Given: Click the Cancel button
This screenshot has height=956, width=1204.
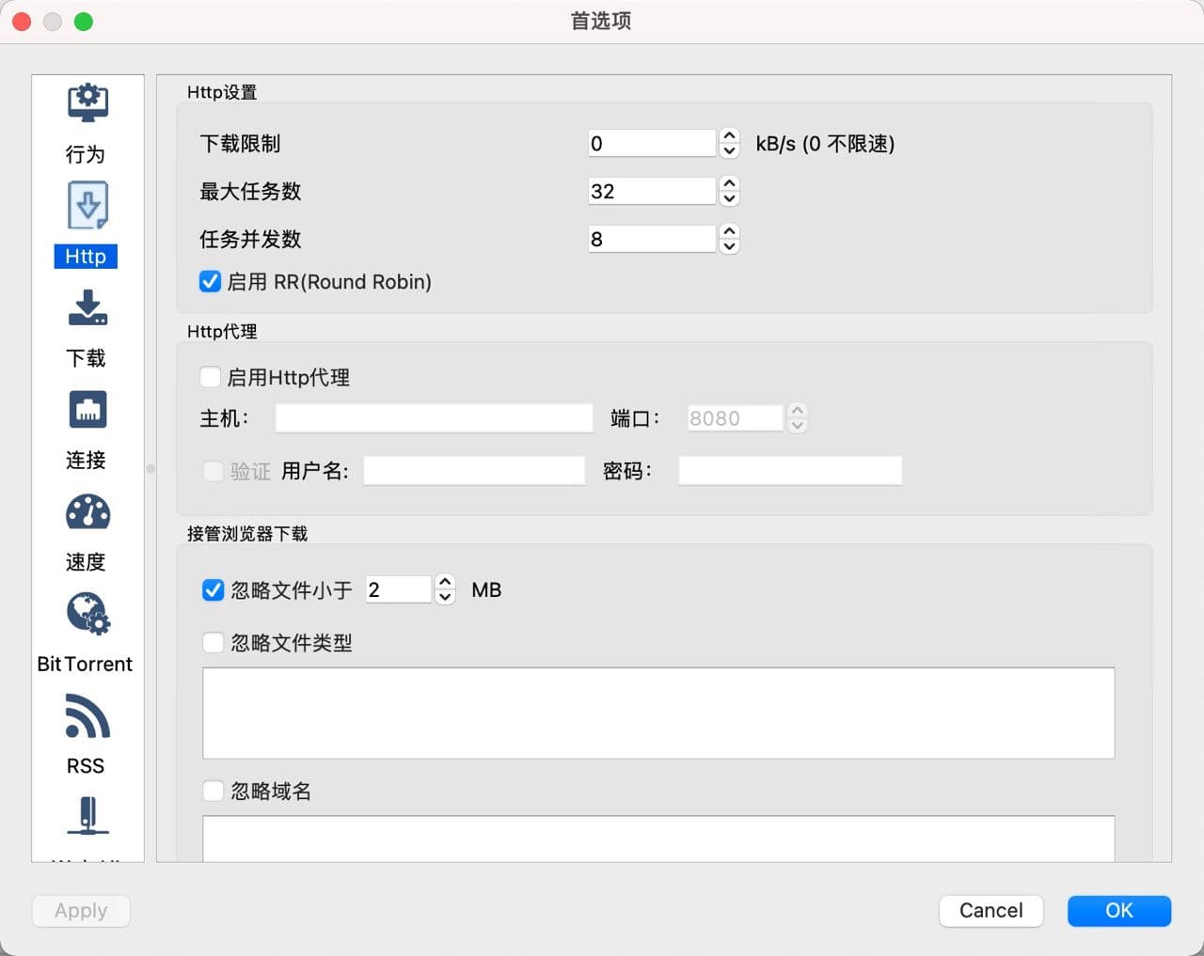Looking at the screenshot, I should click(x=990, y=910).
